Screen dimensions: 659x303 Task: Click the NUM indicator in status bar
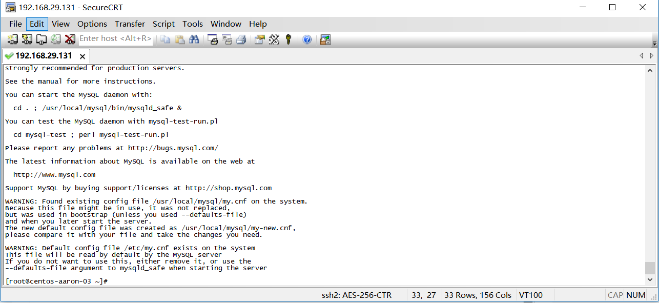[x=636, y=295]
